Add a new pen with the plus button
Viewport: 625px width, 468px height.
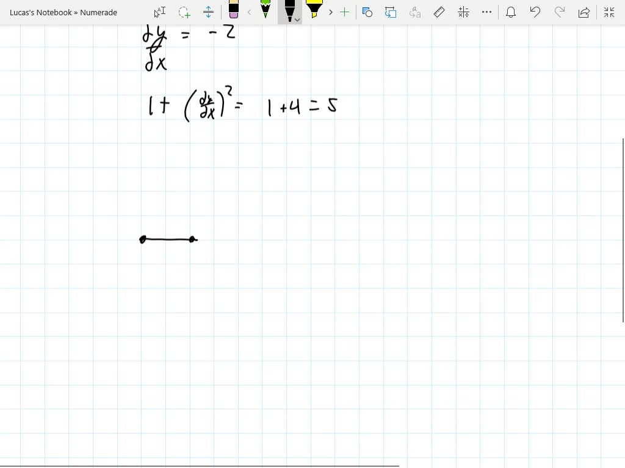click(x=345, y=12)
